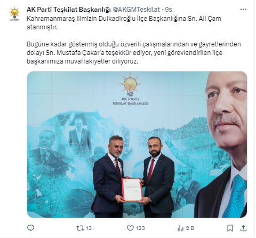
Task: Open the three-dot more options menu
Action: click(x=243, y=10)
